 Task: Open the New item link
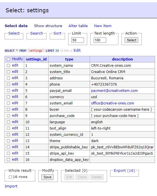[103, 26]
